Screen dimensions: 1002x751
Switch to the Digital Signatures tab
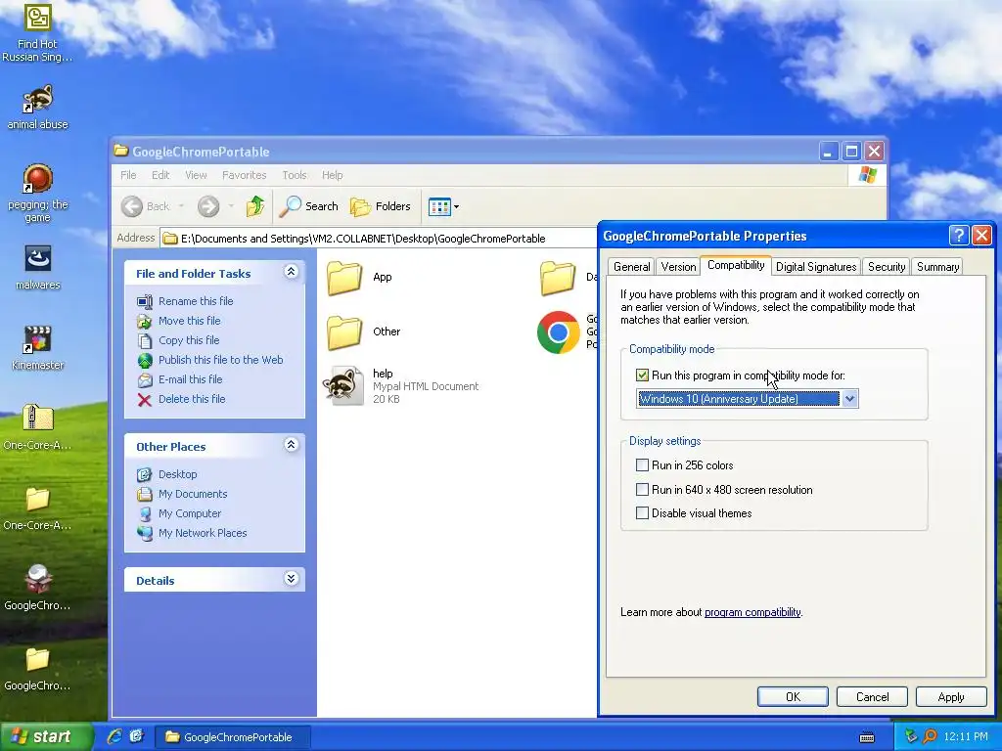pos(816,267)
